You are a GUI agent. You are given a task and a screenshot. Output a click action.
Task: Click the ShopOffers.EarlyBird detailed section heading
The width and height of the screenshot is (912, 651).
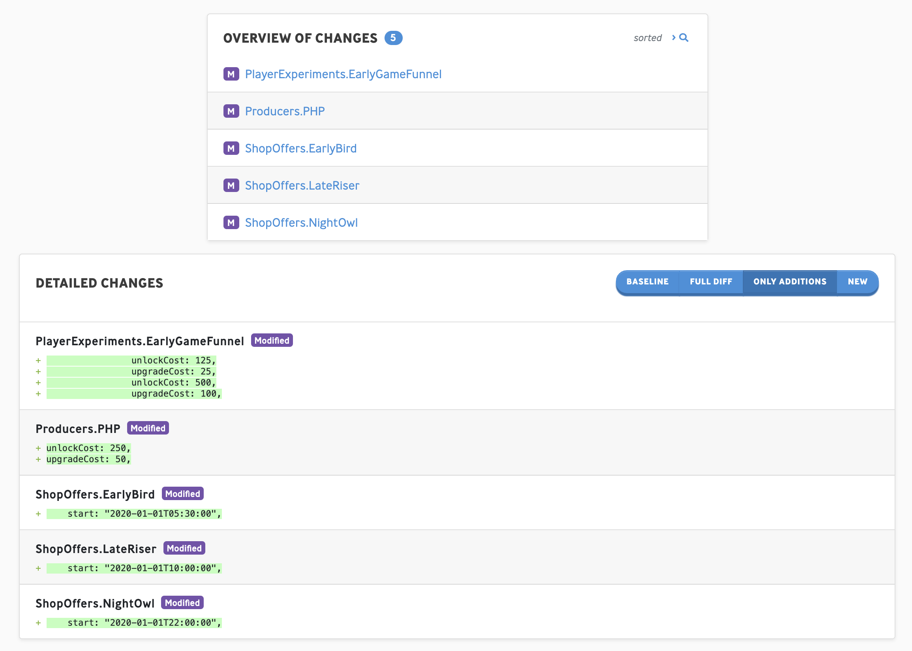[95, 494]
